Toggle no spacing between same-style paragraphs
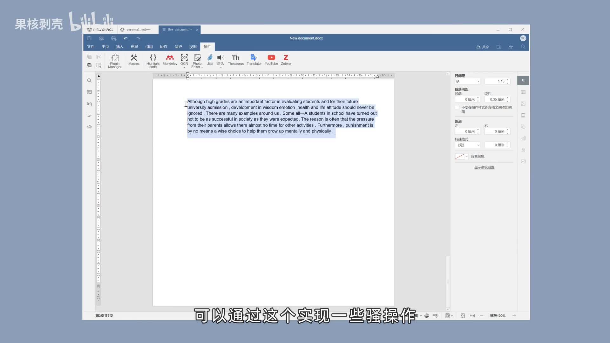610x343 pixels. [457, 107]
